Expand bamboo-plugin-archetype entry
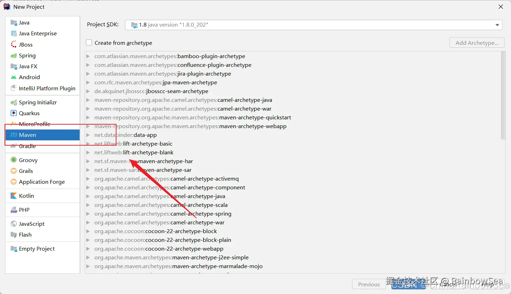 coord(88,56)
